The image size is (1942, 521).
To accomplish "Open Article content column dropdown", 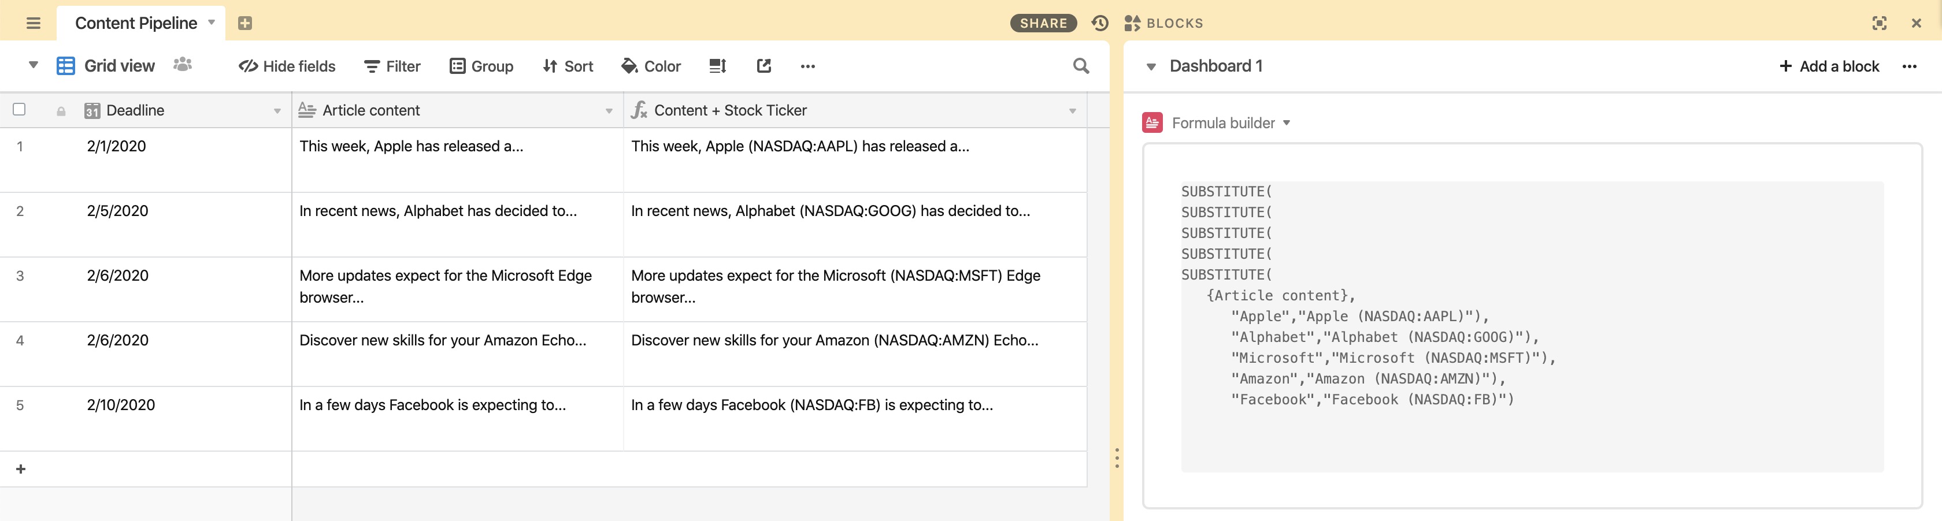I will [x=609, y=111].
